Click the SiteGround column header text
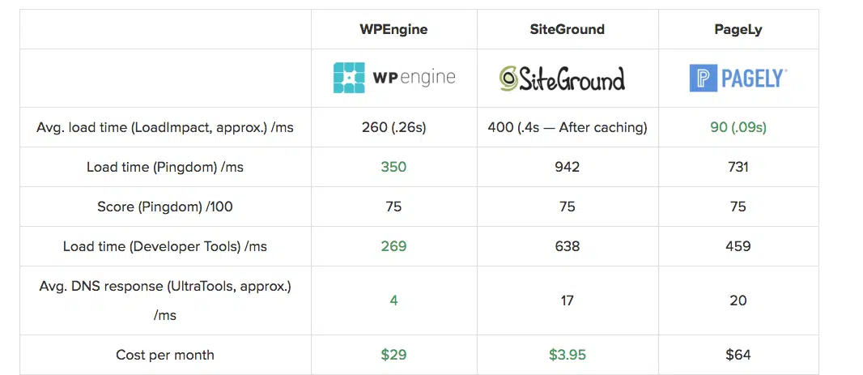The width and height of the screenshot is (863, 375). pos(567,29)
